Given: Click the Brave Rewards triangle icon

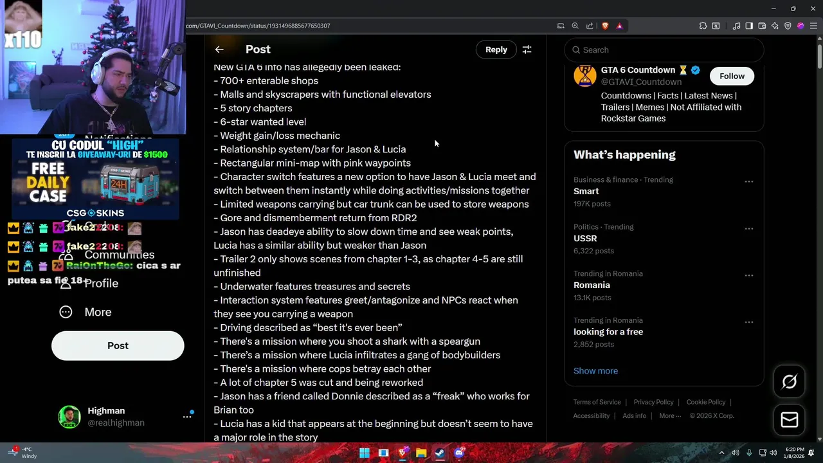Looking at the screenshot, I should (619, 26).
